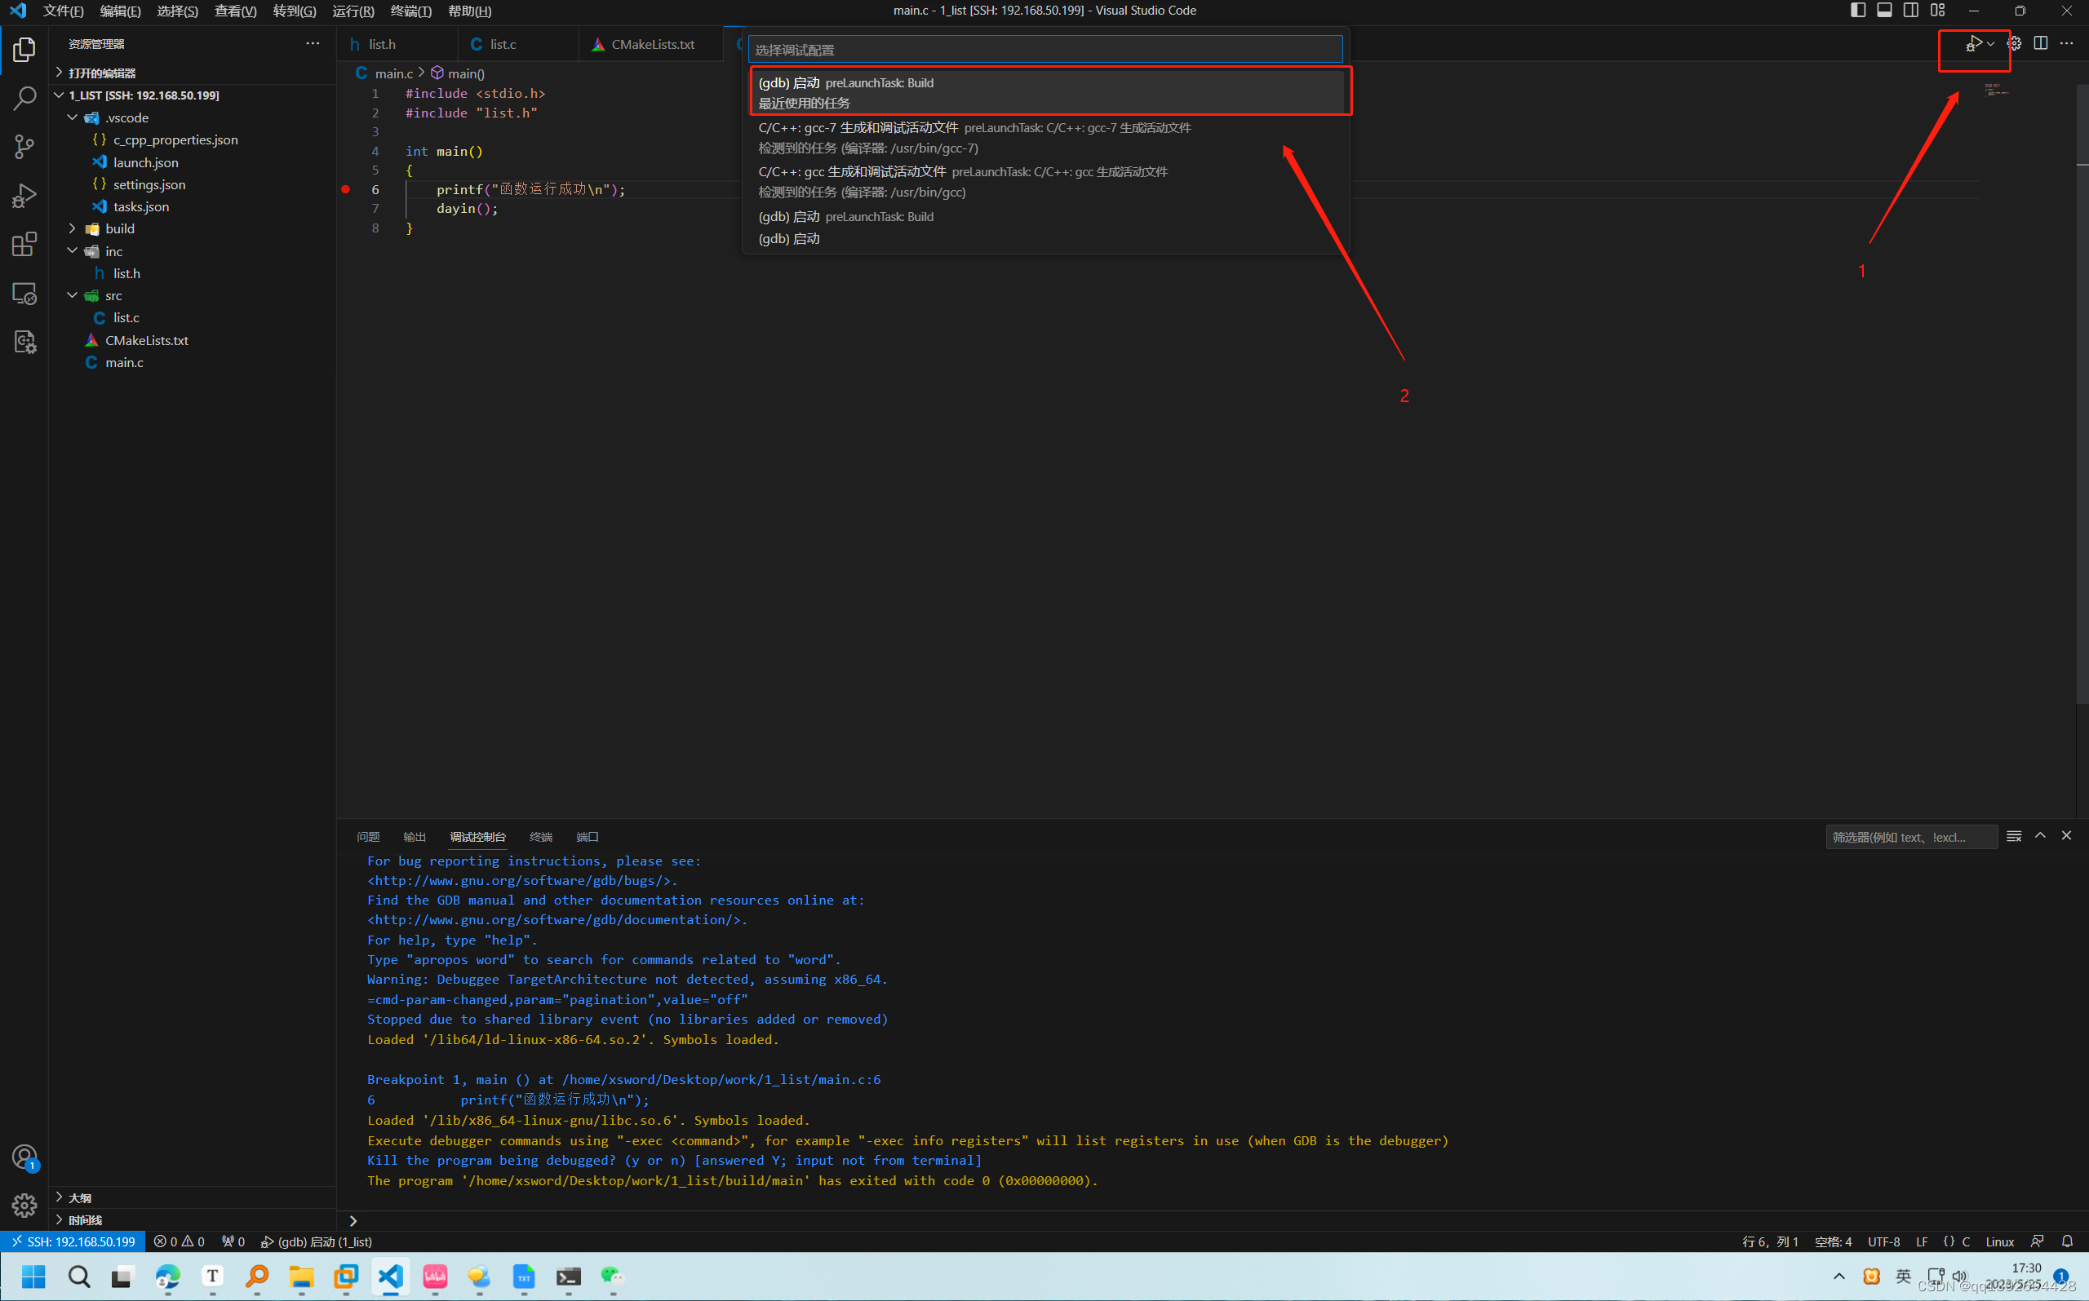Open the debug configuration dropdown arrow
Screen dimensions: 2089x1301
coord(1990,43)
